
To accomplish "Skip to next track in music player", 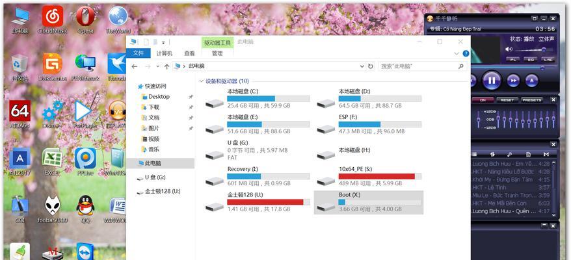I will (x=513, y=80).
